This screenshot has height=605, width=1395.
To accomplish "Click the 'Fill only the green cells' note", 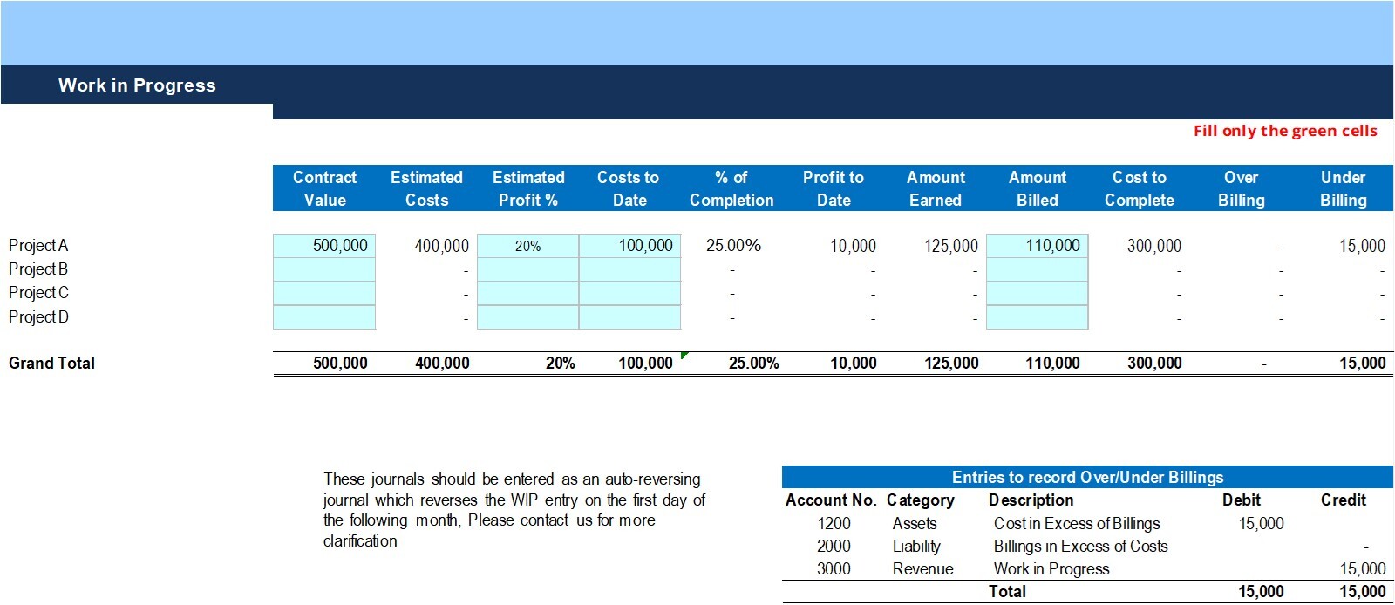I will (1285, 131).
